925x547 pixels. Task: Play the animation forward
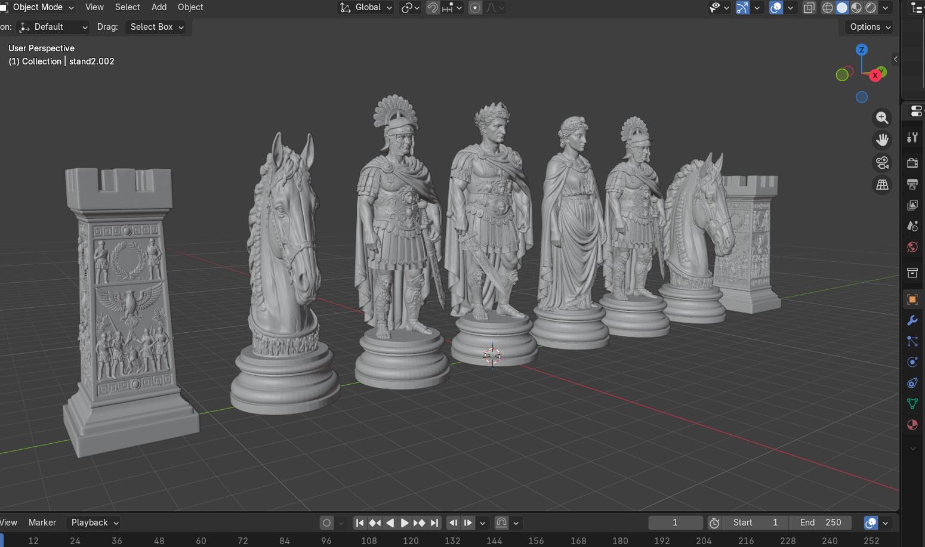pos(404,523)
